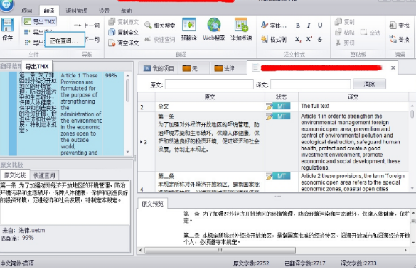Click the 译文 filter input field

click(x=311, y=84)
